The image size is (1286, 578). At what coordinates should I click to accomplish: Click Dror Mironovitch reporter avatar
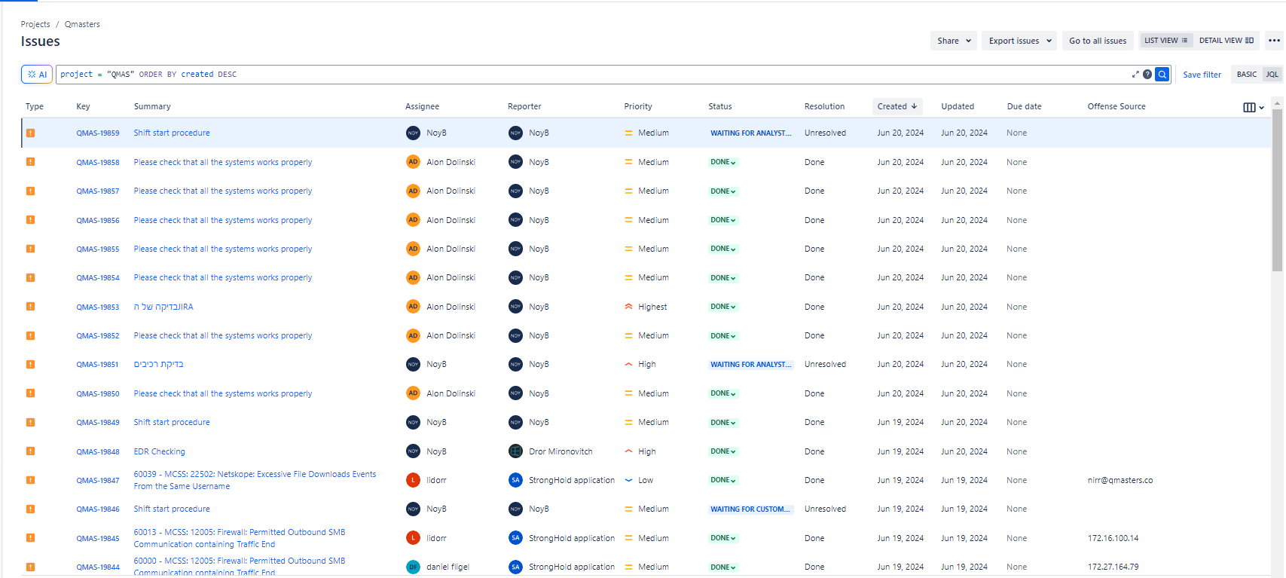click(x=515, y=451)
